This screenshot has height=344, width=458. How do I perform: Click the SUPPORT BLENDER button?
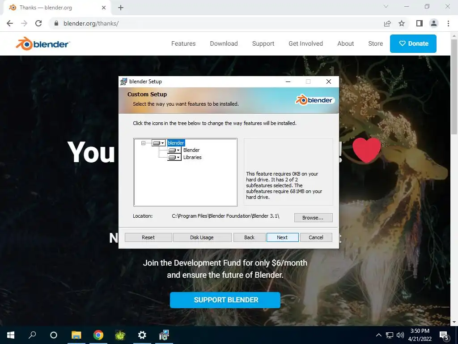(x=225, y=300)
